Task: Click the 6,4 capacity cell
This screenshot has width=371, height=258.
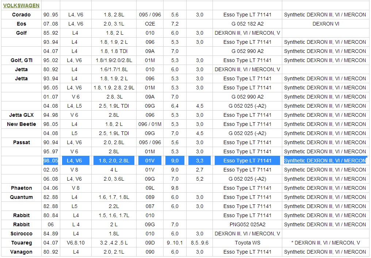Action: coord(175,106)
